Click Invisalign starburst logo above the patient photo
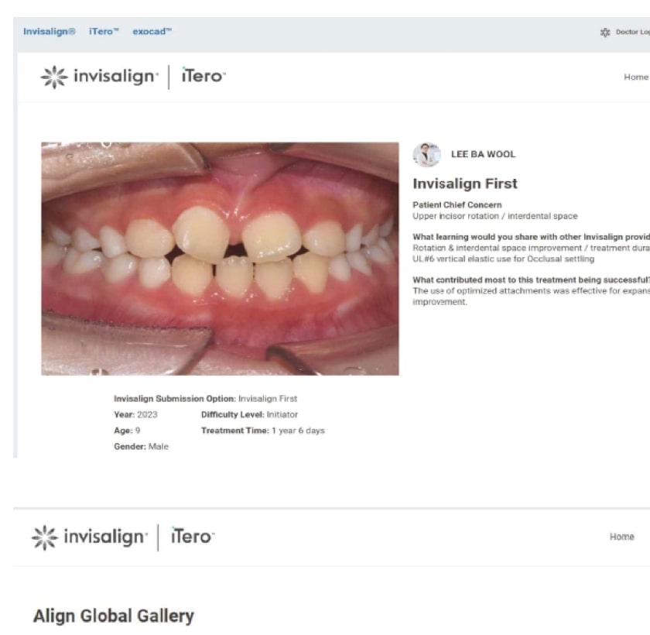This screenshot has height=635, width=650. pos(54,77)
